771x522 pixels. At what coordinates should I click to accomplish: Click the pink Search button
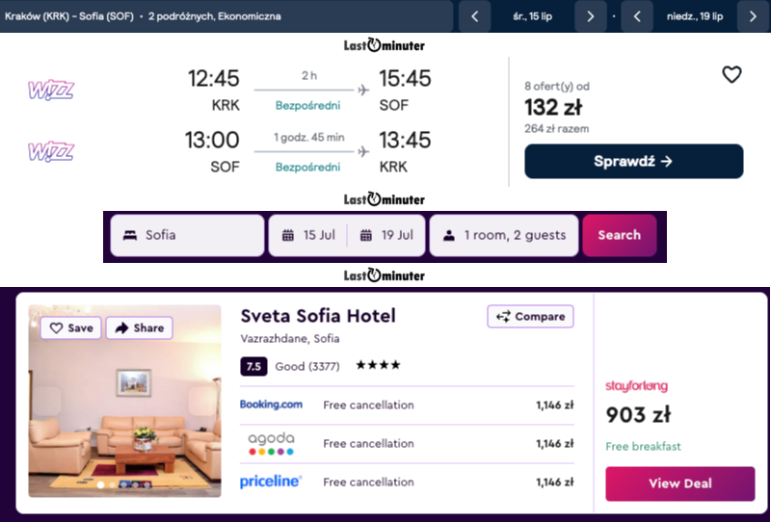pos(619,235)
